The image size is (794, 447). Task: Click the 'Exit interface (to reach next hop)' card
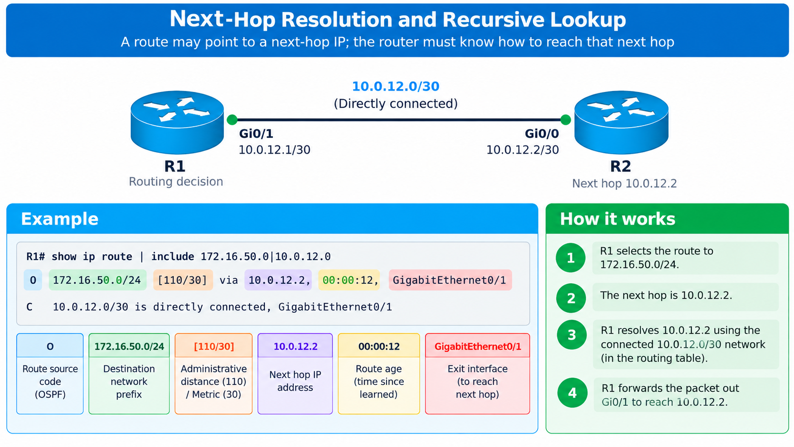[x=477, y=374]
